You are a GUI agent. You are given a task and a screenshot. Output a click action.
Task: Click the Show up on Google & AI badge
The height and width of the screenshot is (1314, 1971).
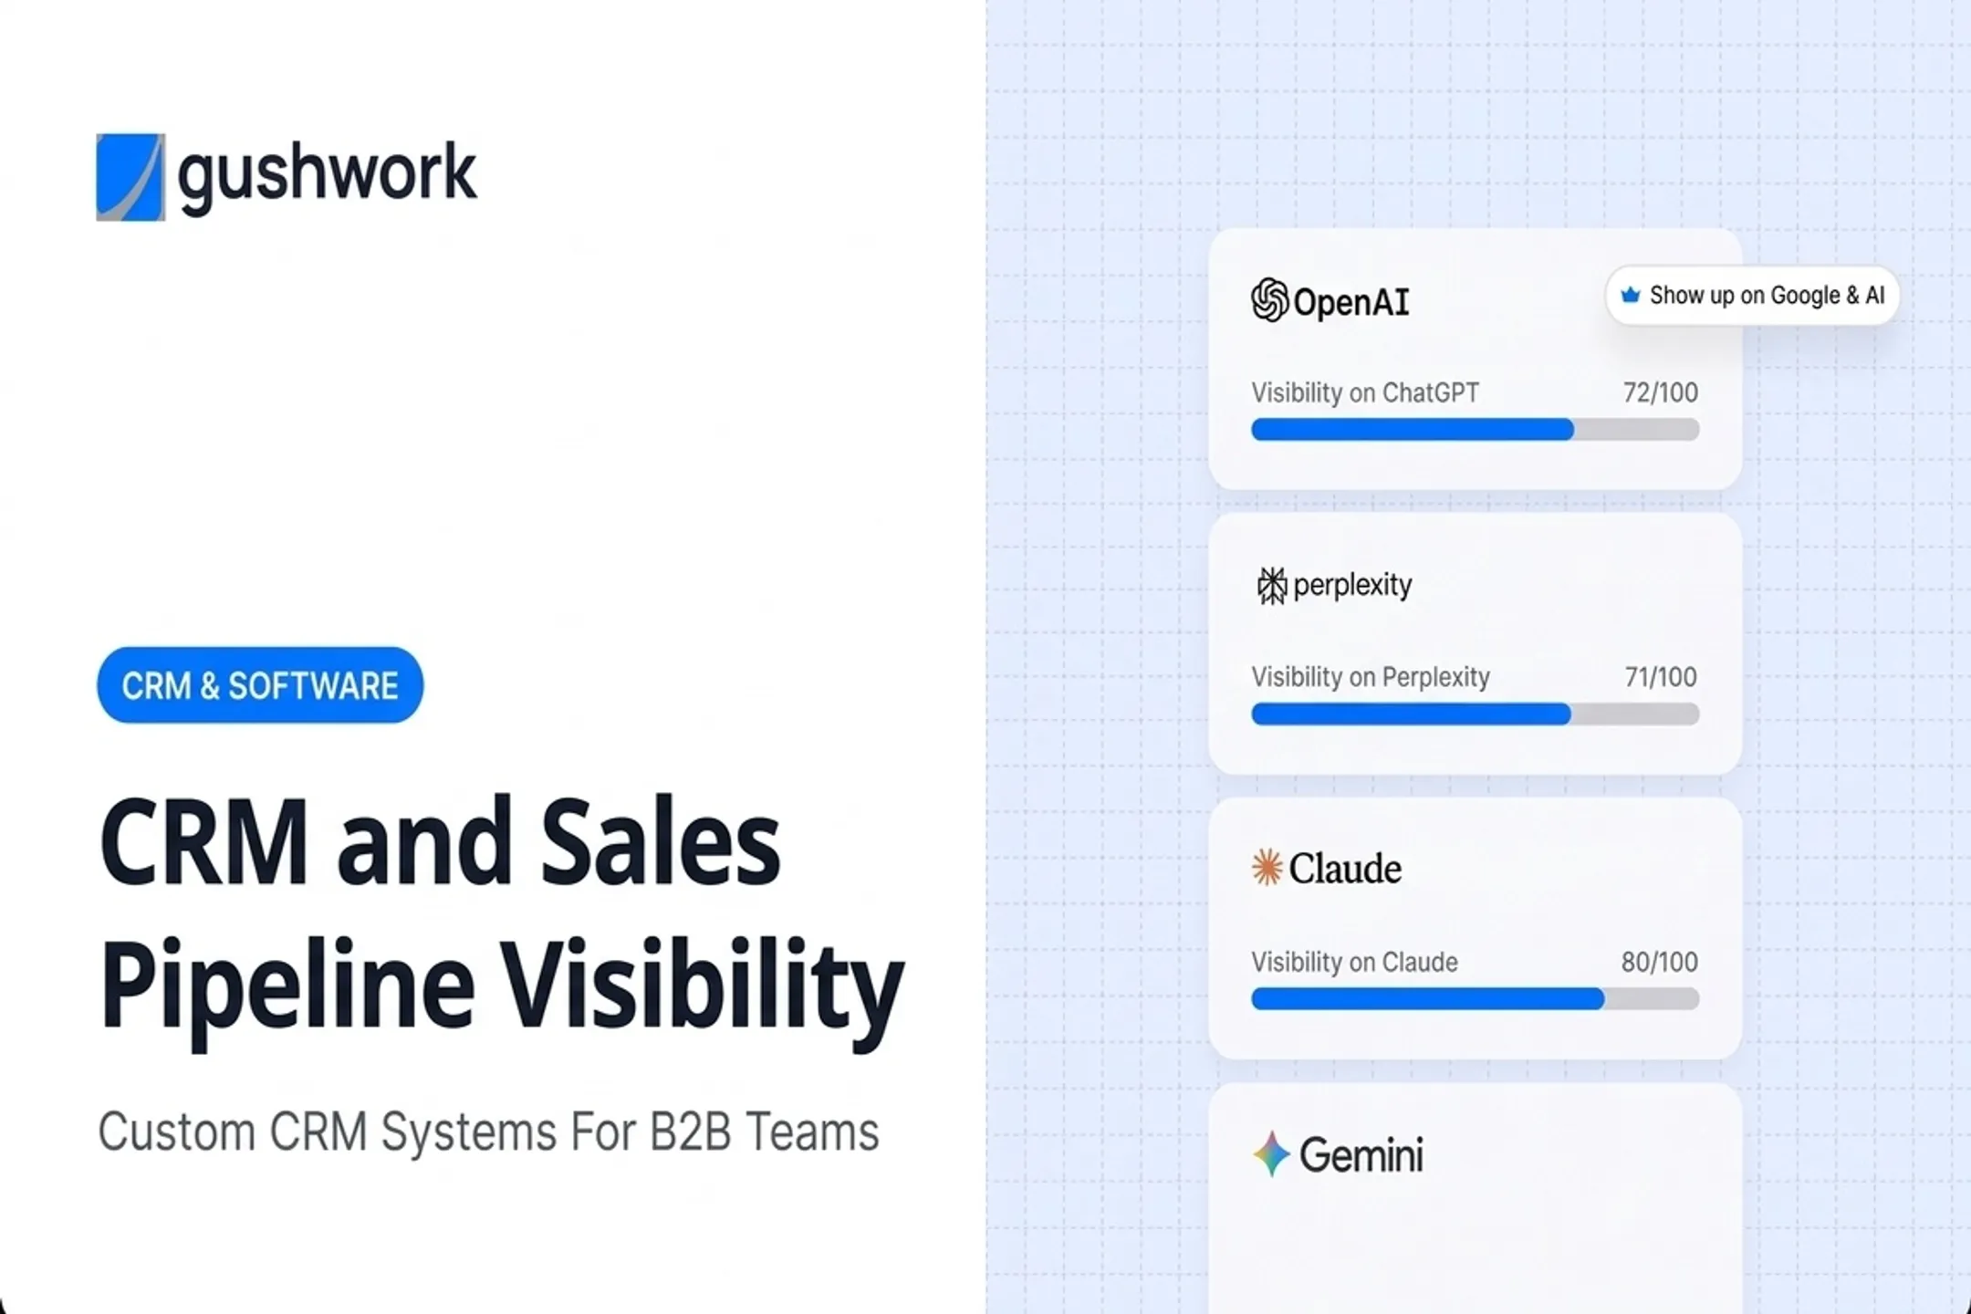click(1752, 296)
